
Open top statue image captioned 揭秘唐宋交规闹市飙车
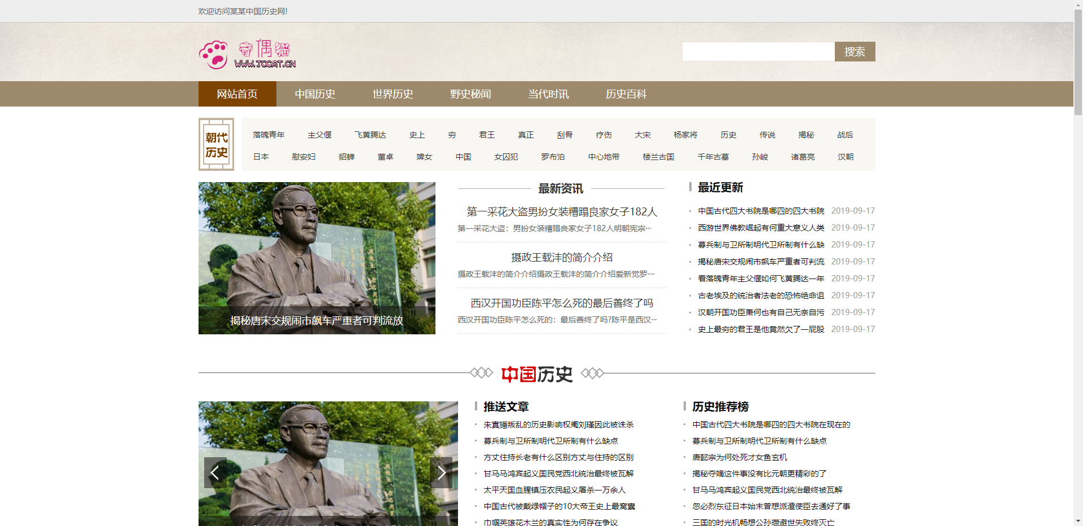coord(317,258)
